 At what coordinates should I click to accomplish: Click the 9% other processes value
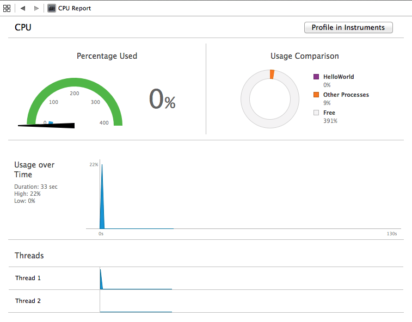pyautogui.click(x=327, y=103)
